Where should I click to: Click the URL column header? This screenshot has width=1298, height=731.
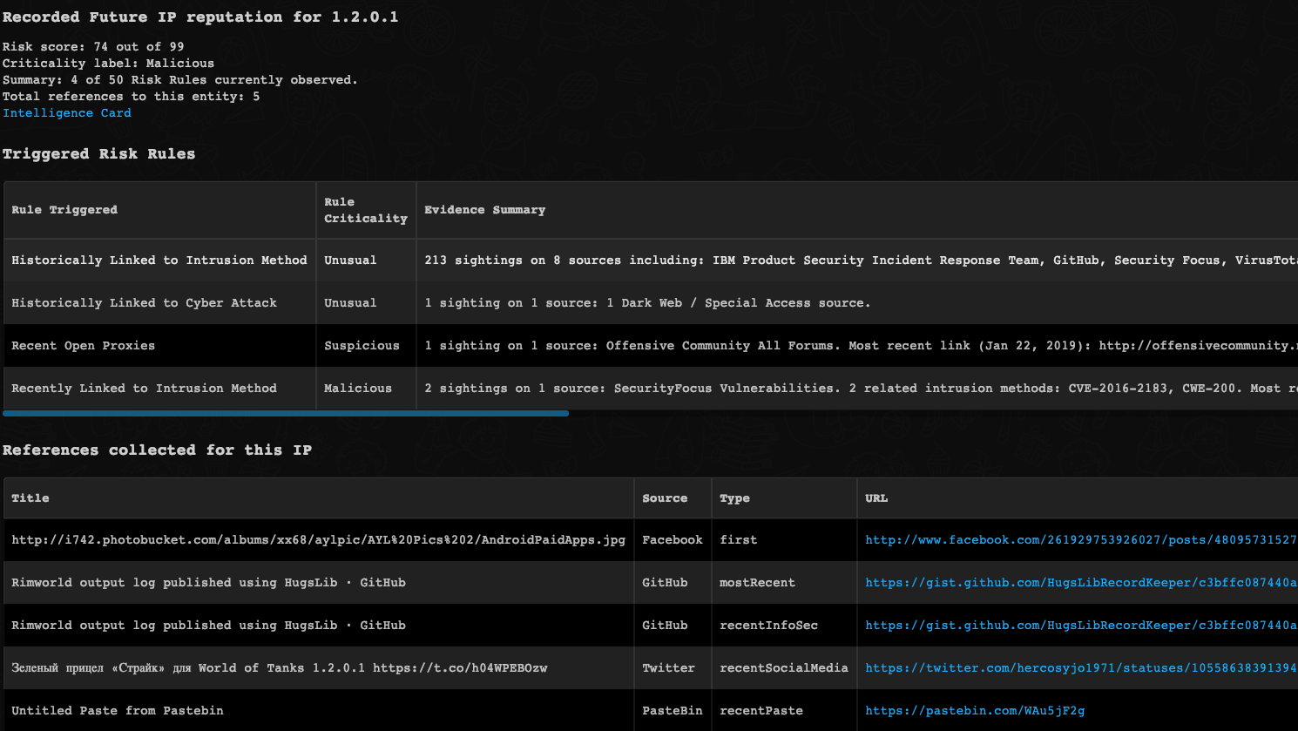[876, 498]
